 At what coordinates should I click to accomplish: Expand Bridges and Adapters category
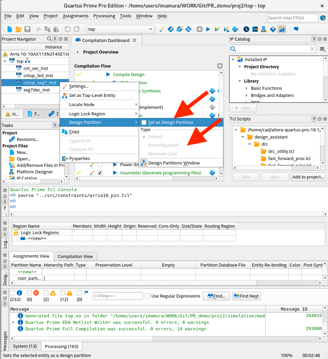pos(247,95)
